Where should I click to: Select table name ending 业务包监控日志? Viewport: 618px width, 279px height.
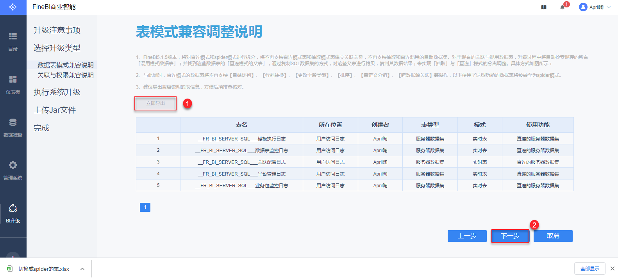click(x=241, y=185)
